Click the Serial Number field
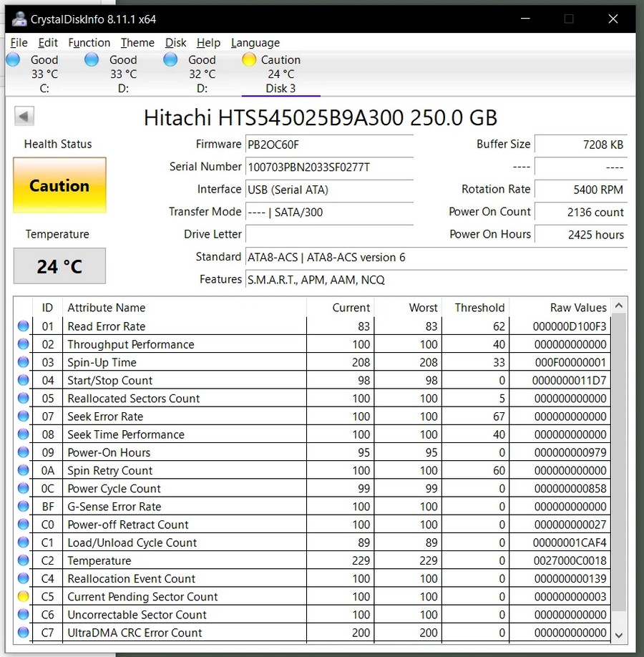The height and width of the screenshot is (657, 644). click(x=329, y=167)
